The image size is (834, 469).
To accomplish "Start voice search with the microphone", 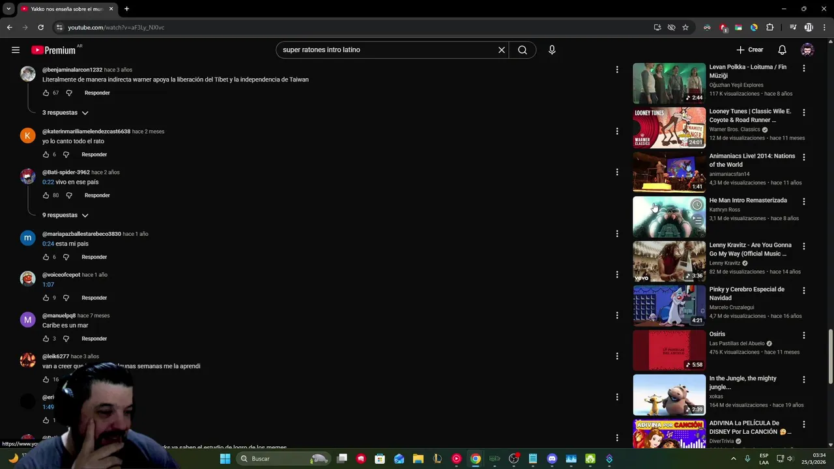I will [x=552, y=50].
